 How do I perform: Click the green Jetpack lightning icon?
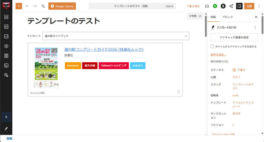[x=215, y=6]
